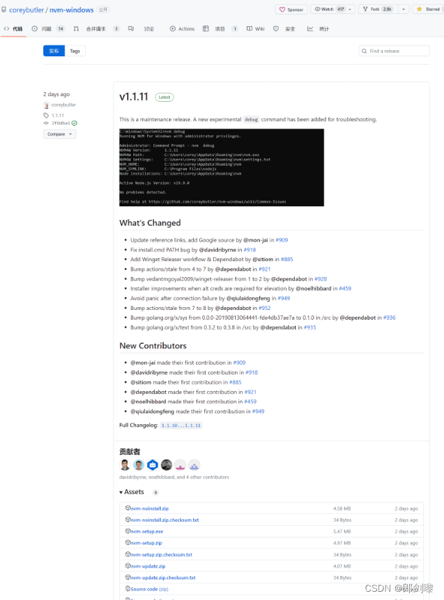The height and width of the screenshot is (600, 444).
Task: Open the 问题 (Issues) tab
Action: [48, 29]
